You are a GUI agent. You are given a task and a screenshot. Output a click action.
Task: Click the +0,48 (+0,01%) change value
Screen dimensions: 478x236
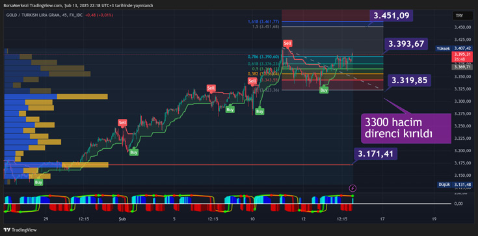coord(99,15)
